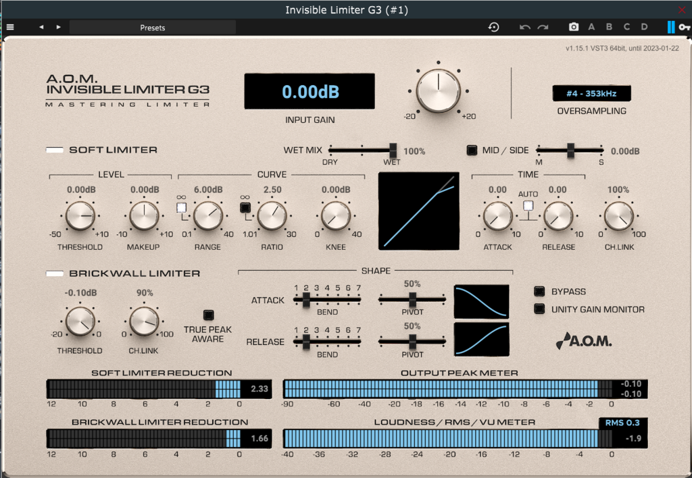Click the Output Peak Meter bar

pos(465,389)
